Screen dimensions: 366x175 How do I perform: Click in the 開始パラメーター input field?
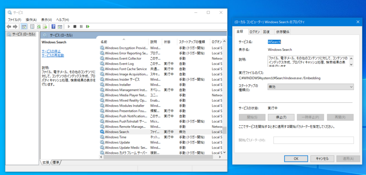pos(313,140)
